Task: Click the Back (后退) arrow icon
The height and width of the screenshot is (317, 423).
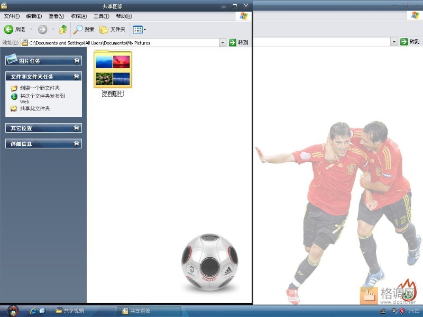Action: 8,30
